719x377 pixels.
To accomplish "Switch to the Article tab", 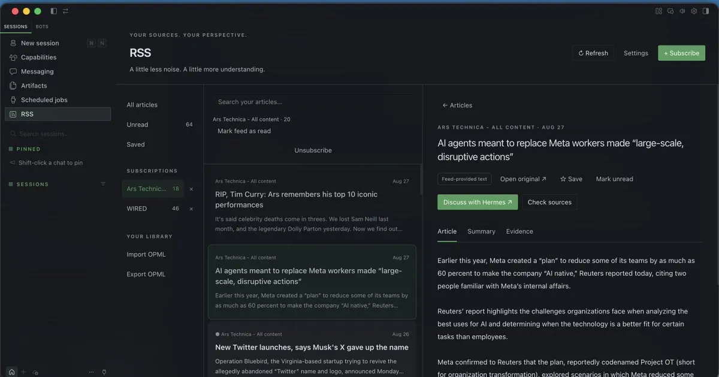I will click(x=447, y=231).
